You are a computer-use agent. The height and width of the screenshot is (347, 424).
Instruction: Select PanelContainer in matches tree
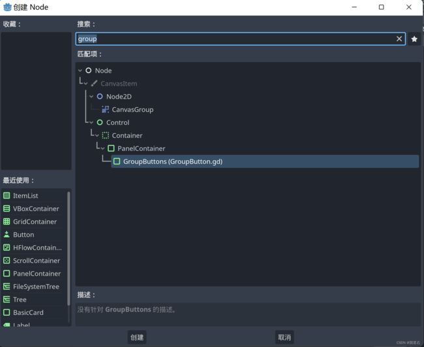click(141, 148)
